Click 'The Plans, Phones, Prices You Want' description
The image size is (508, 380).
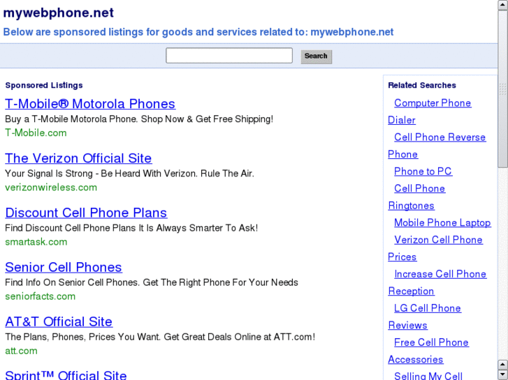pyautogui.click(x=160, y=337)
